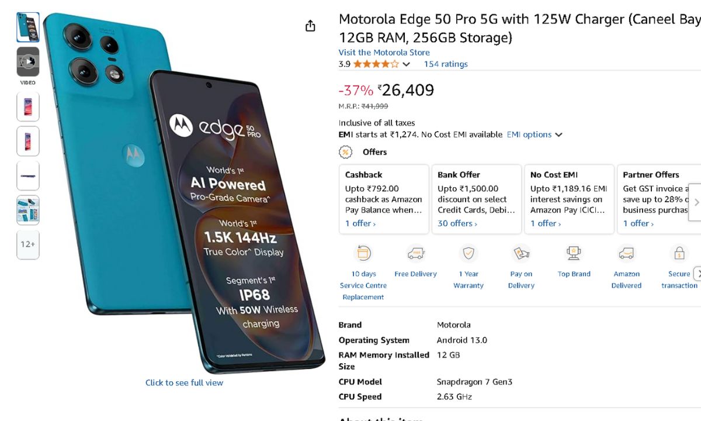
Task: Play the product video thumbnail
Action: [x=28, y=61]
